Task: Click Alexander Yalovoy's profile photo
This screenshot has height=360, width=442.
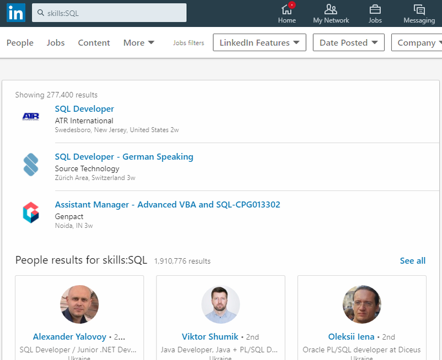Action: 79,304
